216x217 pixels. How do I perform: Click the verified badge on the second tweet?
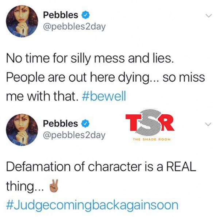(x=86, y=123)
